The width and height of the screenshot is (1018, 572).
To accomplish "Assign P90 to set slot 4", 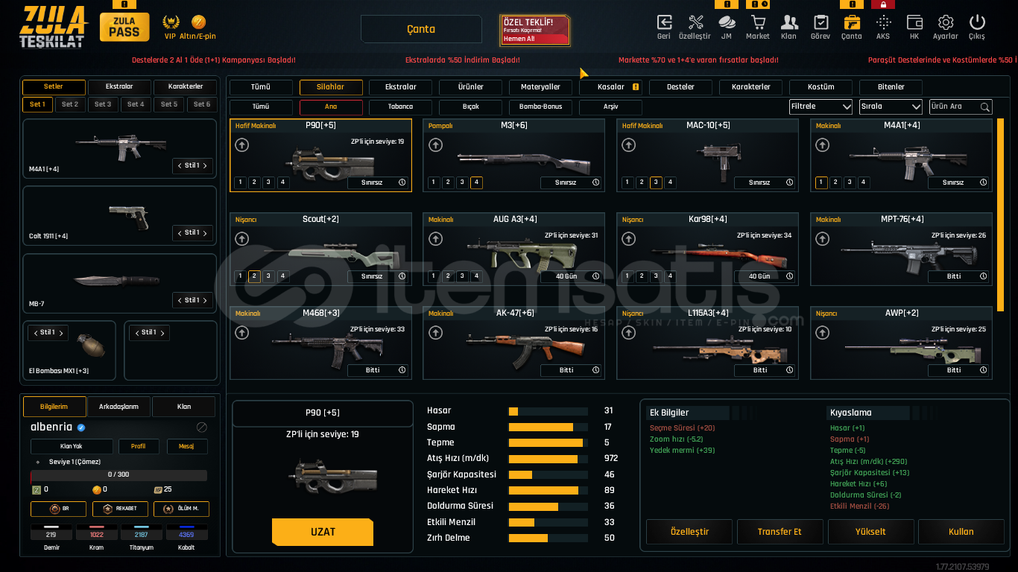I will tap(282, 182).
